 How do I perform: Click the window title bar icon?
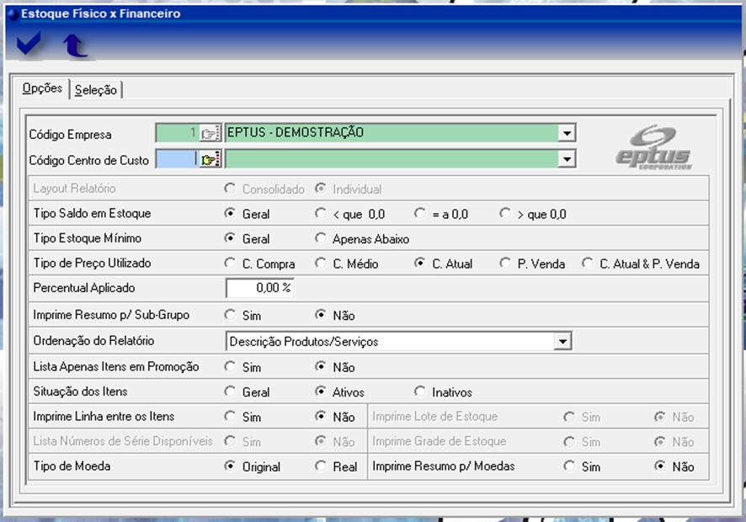(12, 13)
